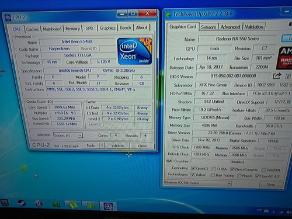Go to the About tab in CPU-Z
Screen dimensions: 292x219
pyautogui.click(x=141, y=27)
